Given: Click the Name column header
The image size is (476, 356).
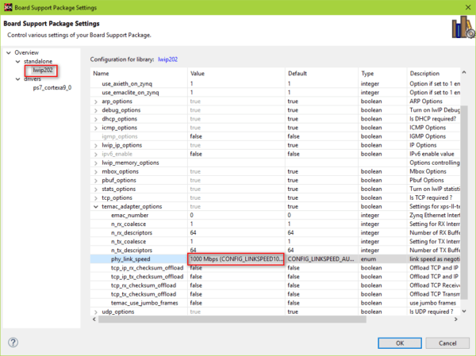Looking at the screenshot, I should [x=138, y=74].
